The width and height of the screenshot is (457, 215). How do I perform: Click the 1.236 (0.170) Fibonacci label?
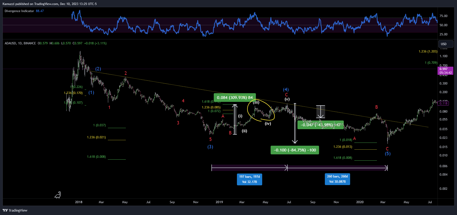click(73, 93)
